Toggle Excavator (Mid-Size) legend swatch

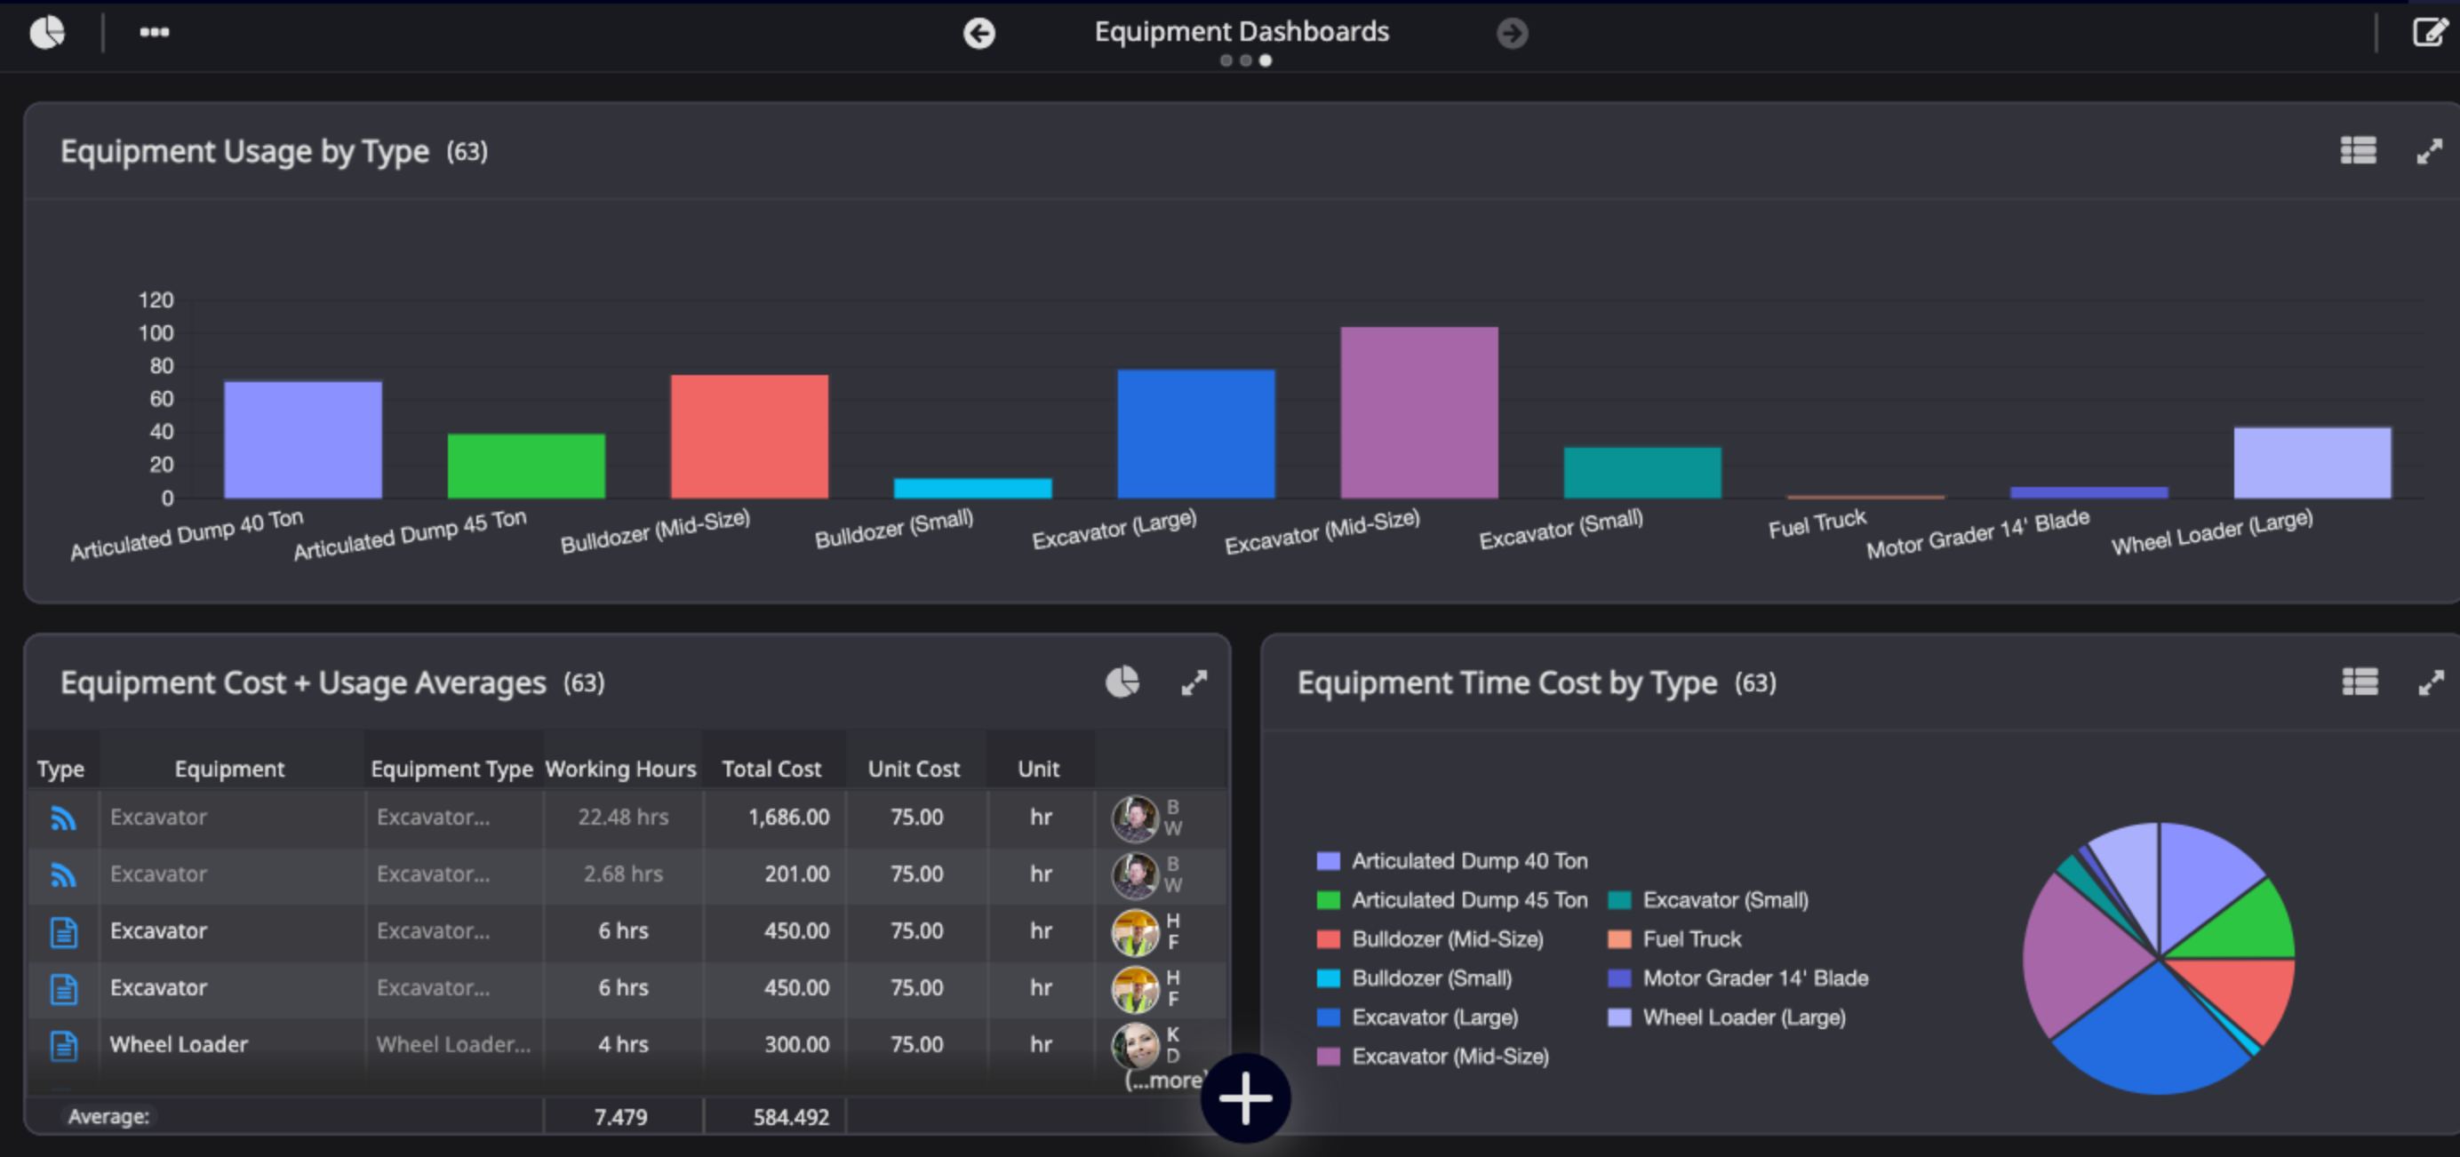(x=1329, y=1057)
